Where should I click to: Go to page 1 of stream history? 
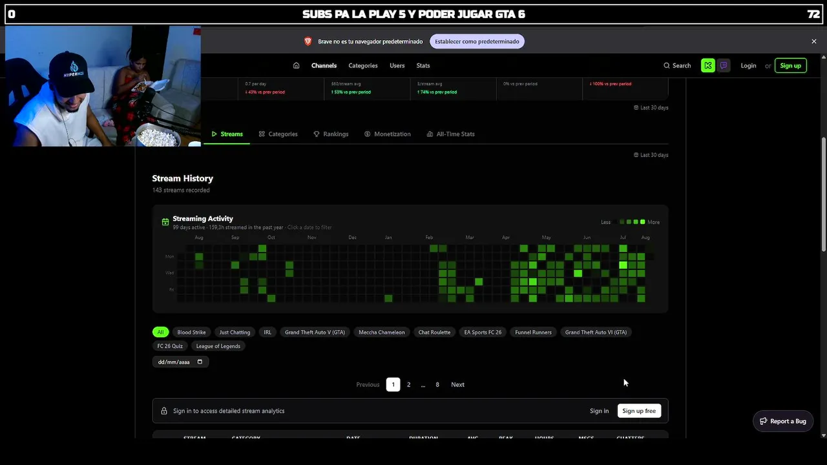(x=393, y=385)
